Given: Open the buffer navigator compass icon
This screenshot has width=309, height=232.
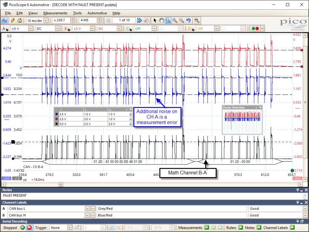Looking at the screenshot, I should (146, 20).
